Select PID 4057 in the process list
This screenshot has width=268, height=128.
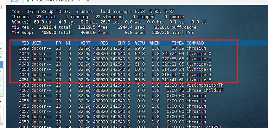pos(24,112)
